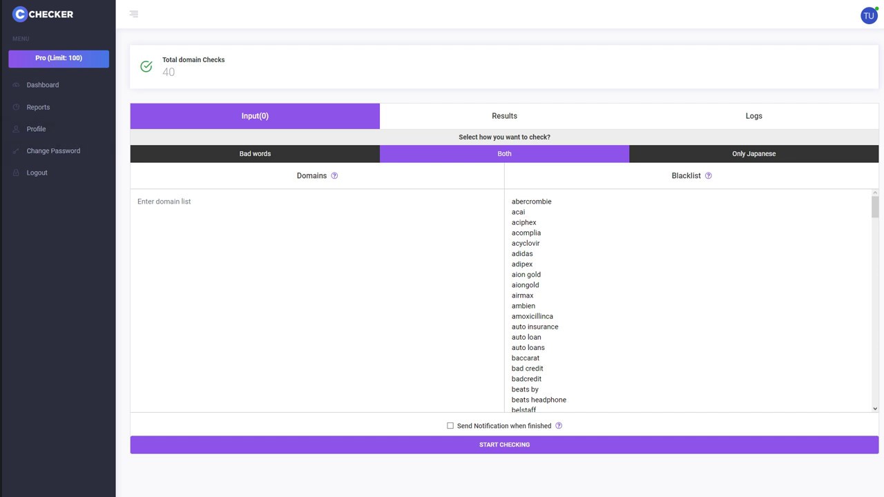Click the Blacklist help question icon
The width and height of the screenshot is (884, 497).
[x=708, y=175]
